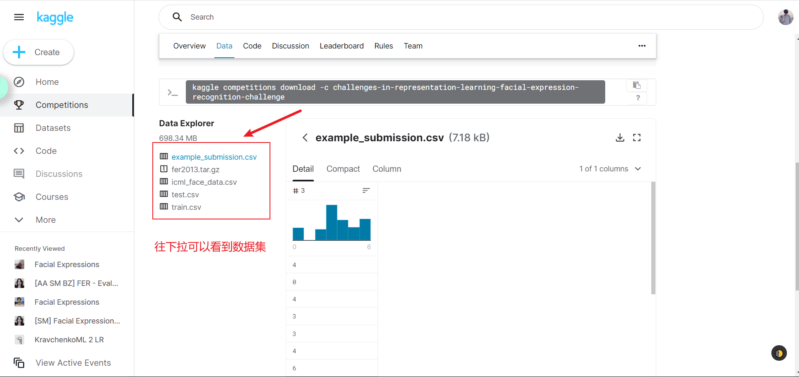Click the View Active Events icon
The image size is (799, 377).
tap(19, 363)
